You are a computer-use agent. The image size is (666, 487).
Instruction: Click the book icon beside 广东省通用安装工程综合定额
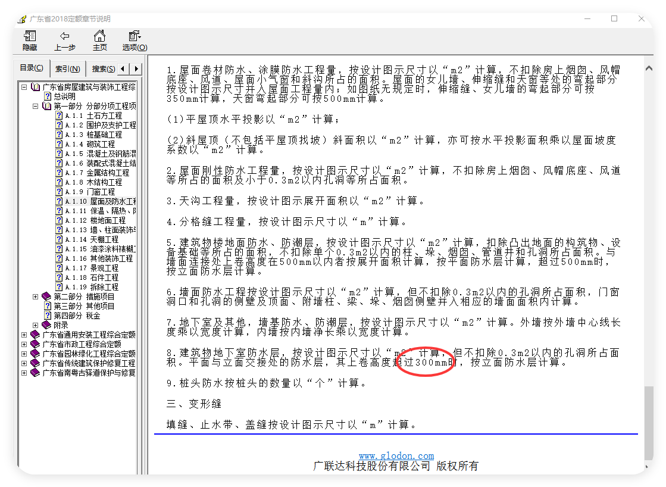click(x=36, y=335)
